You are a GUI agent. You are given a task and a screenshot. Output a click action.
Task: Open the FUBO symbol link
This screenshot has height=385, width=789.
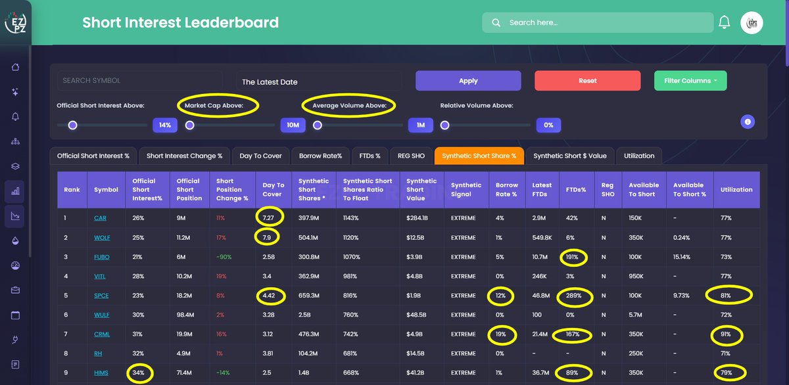click(101, 257)
